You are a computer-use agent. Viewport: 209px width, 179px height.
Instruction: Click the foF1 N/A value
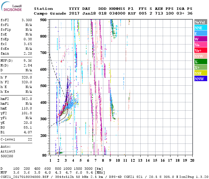pos(29,25)
